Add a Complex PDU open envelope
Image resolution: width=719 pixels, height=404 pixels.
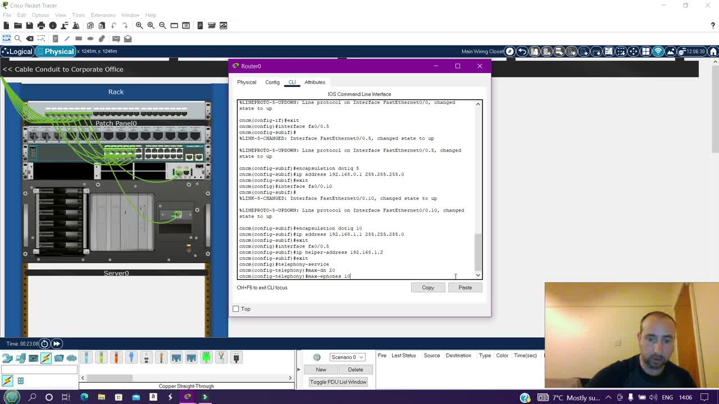click(128, 39)
